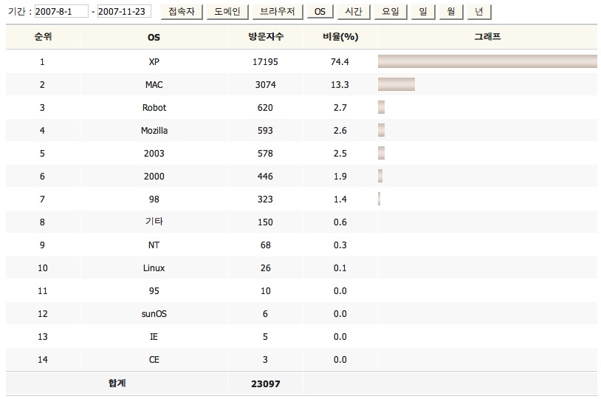
Task: Show statistics by 시간
Action: pyautogui.click(x=354, y=12)
